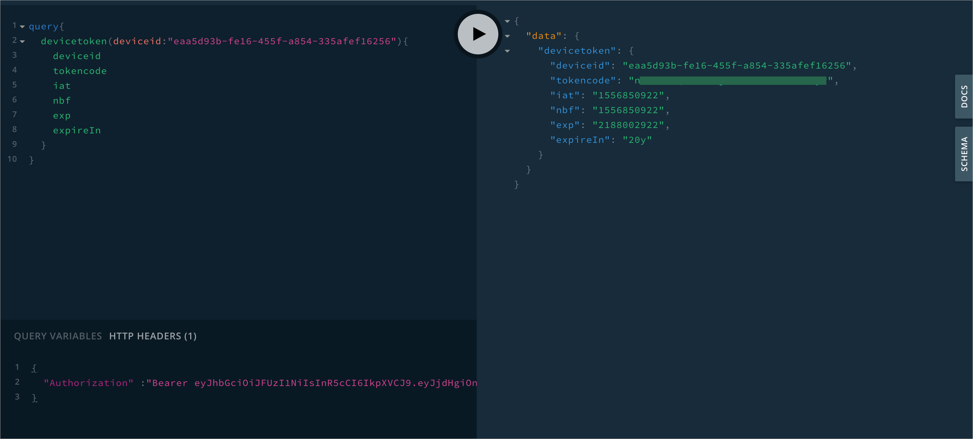The image size is (973, 439).
Task: Click the expireIn field on line 8
Action: coord(77,131)
